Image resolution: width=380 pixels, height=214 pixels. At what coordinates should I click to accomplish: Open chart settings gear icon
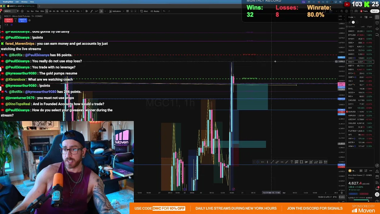click(x=347, y=11)
